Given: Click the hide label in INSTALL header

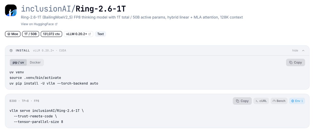Looking at the screenshot, I should 295,50.
